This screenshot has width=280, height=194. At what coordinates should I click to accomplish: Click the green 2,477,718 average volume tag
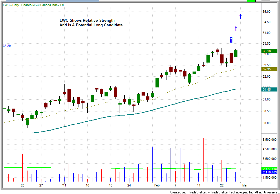[269, 169]
